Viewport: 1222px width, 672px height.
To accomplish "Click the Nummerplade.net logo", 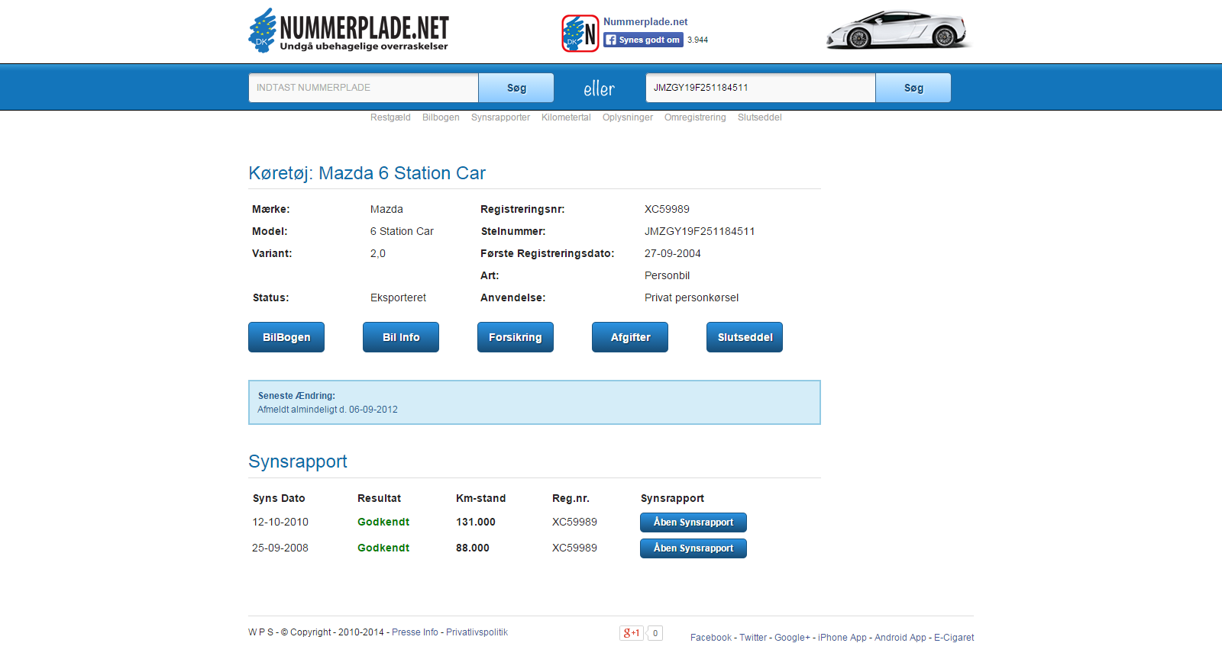I will (x=348, y=31).
